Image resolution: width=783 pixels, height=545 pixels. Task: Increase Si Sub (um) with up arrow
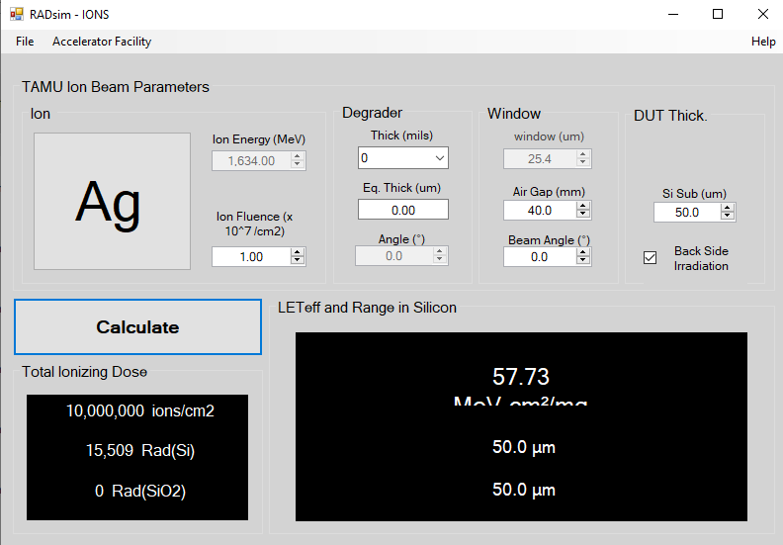coord(728,208)
